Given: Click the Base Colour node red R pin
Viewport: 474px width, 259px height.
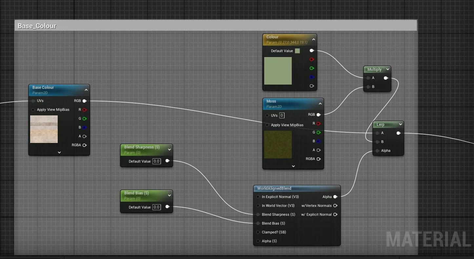Looking at the screenshot, I should click(84, 110).
